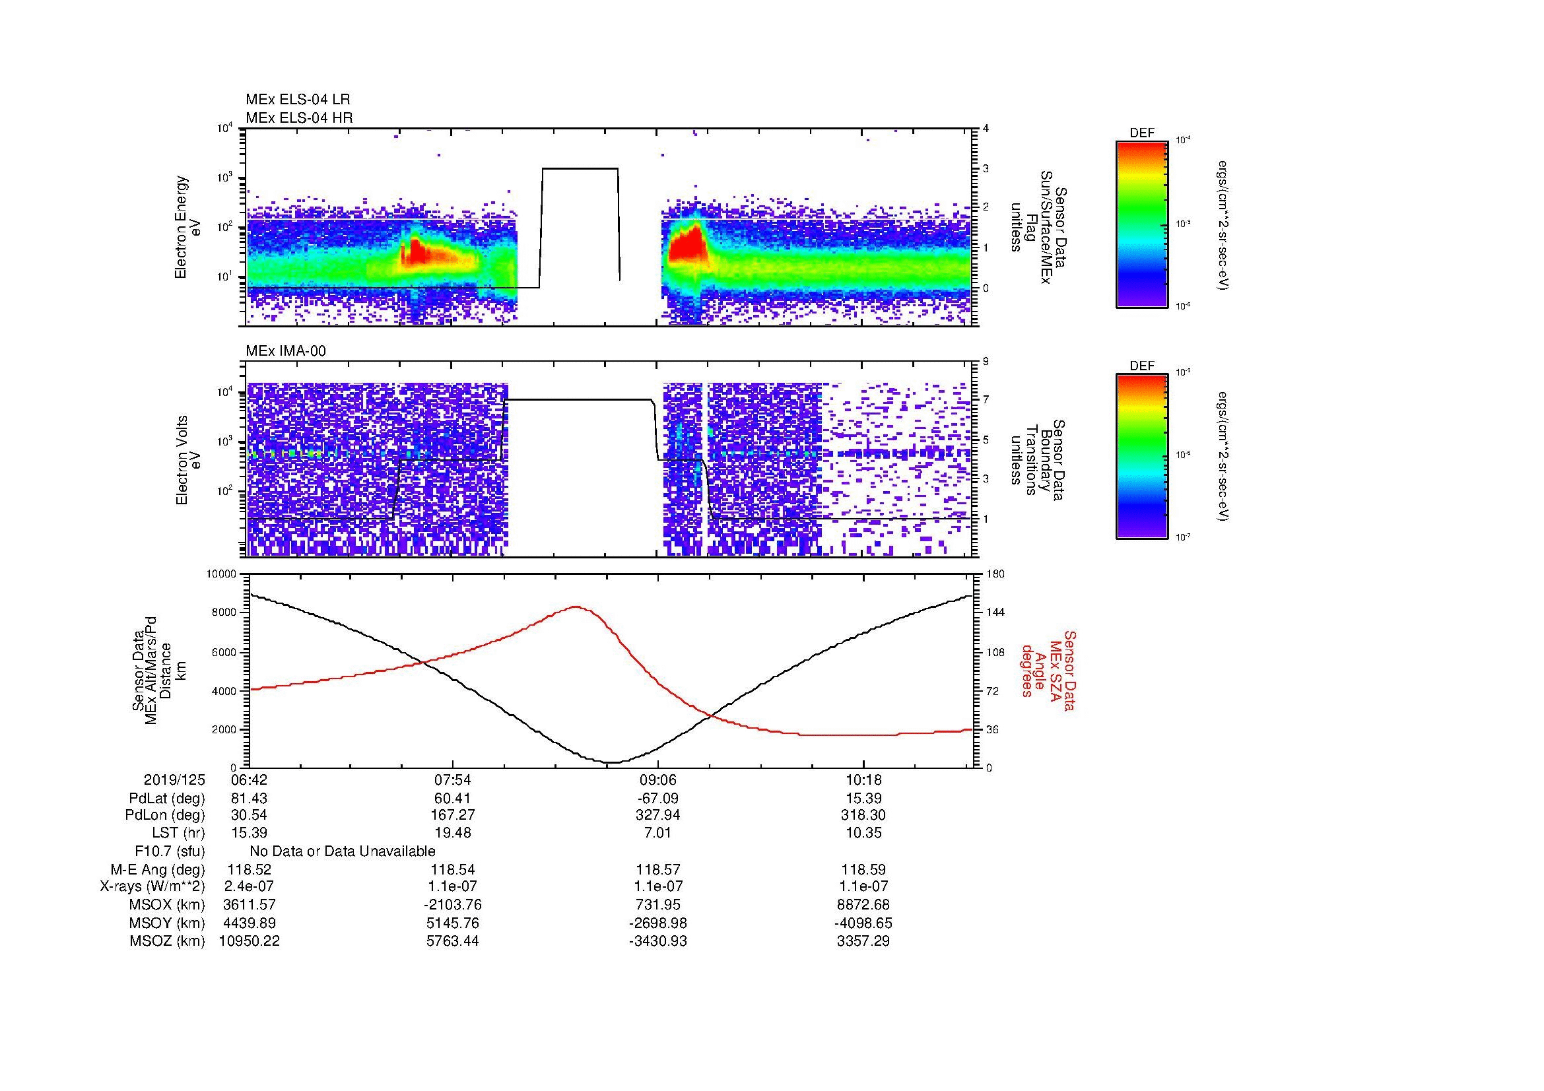Viewport: 1544px width, 1091px height.
Task: Click the 'F10.7 (sfu)' row label
Action: pyautogui.click(x=170, y=851)
